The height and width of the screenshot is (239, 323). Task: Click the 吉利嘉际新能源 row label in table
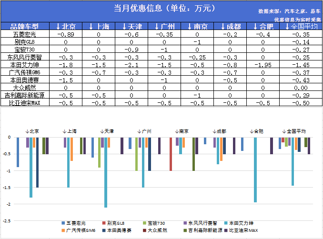click(x=24, y=95)
